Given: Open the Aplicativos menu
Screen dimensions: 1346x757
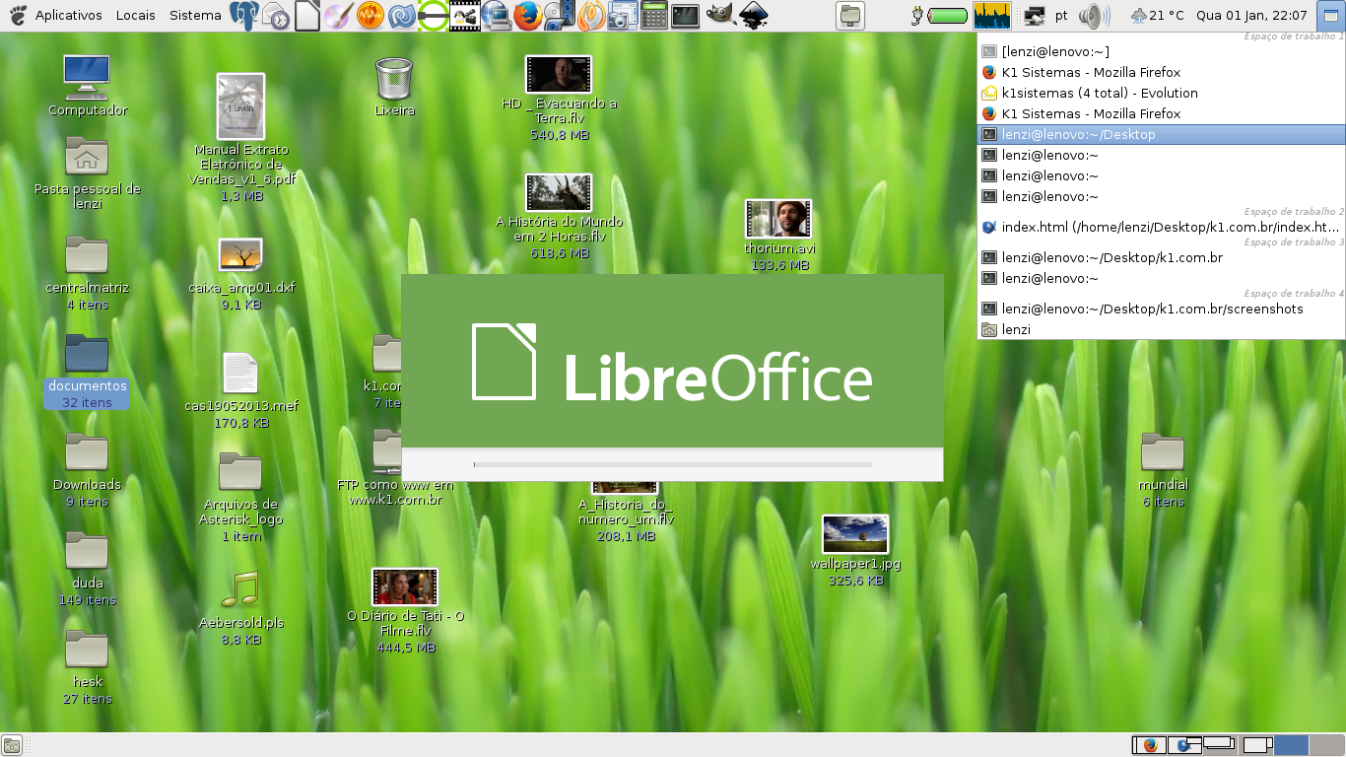Looking at the screenshot, I should 68,16.
